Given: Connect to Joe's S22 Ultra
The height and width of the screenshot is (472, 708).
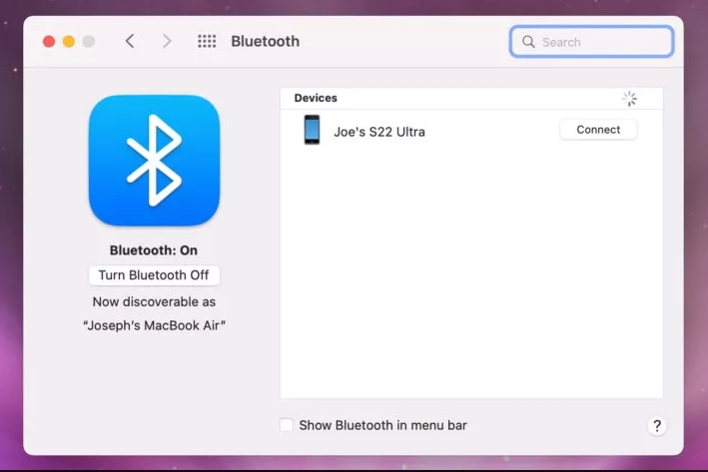Looking at the screenshot, I should [598, 130].
